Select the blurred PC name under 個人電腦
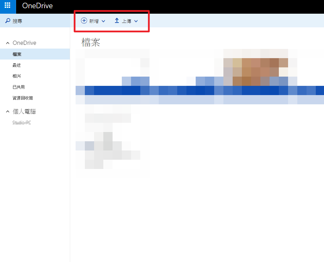Image resolution: width=324 pixels, height=262 pixels. pyautogui.click(x=22, y=122)
